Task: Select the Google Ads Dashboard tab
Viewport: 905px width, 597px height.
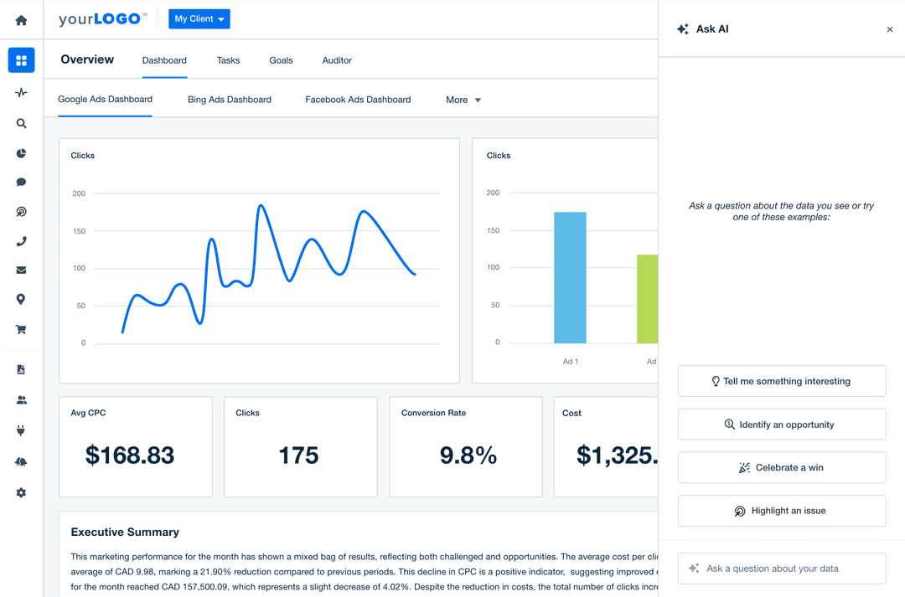Action: [x=105, y=99]
